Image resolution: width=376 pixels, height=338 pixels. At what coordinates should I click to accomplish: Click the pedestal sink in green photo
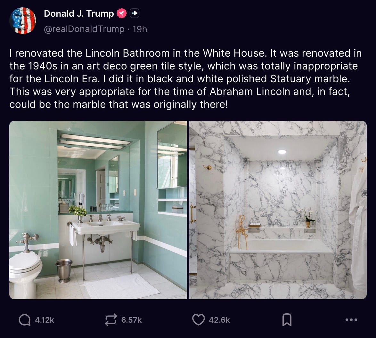(x=105, y=227)
